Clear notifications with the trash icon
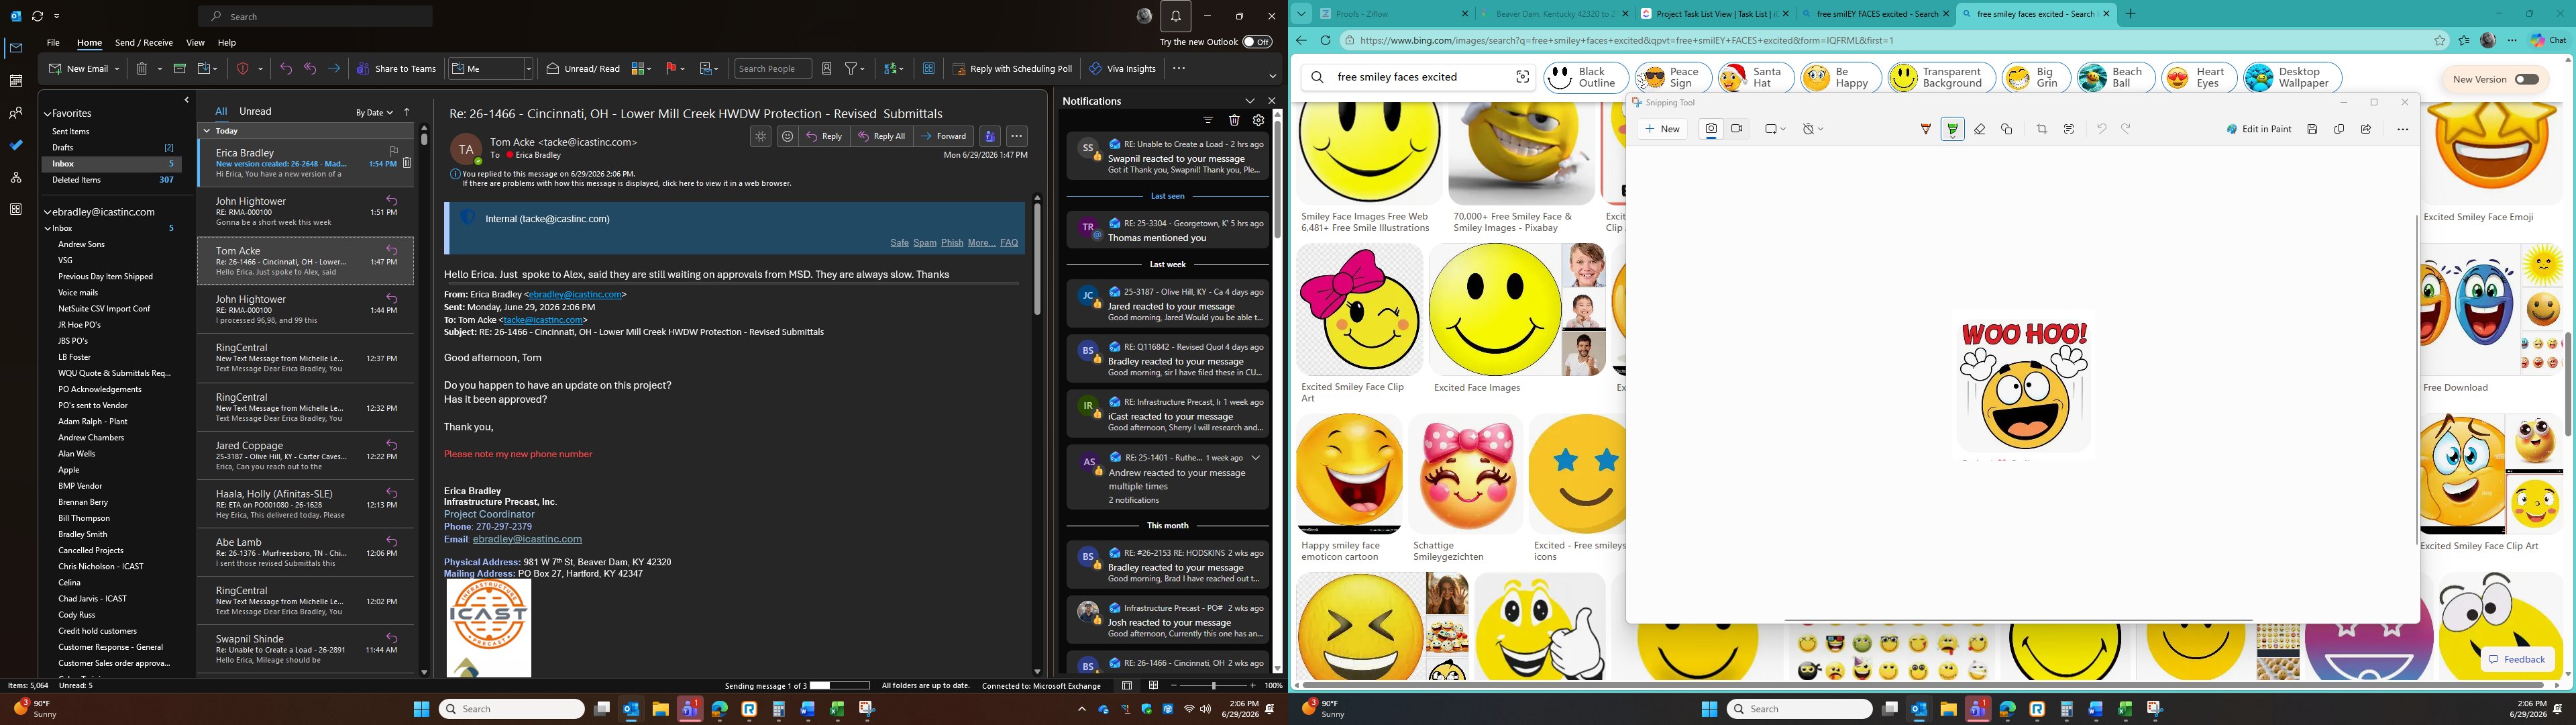Viewport: 2576px width, 725px height. click(1234, 120)
